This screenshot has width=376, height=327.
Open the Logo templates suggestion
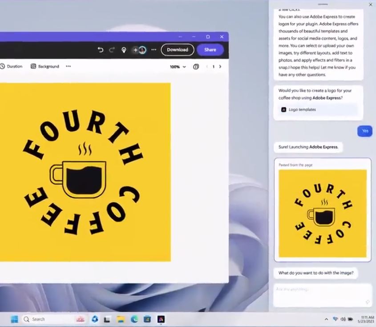click(x=318, y=109)
